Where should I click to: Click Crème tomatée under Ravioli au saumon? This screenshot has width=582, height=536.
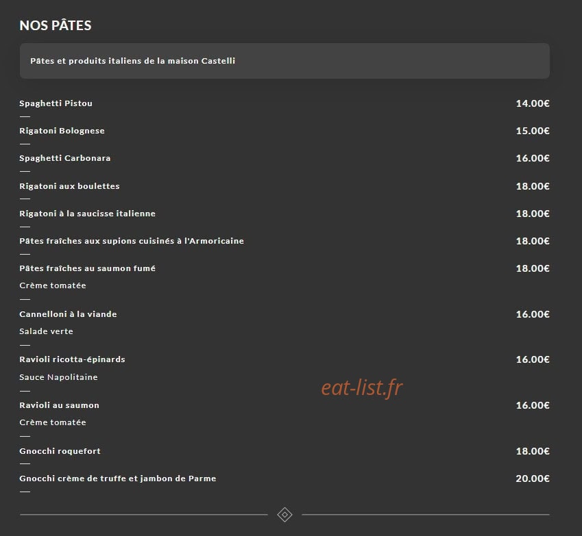click(x=53, y=422)
